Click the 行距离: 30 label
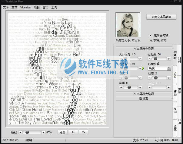The image size is (183, 144). click(154, 54)
